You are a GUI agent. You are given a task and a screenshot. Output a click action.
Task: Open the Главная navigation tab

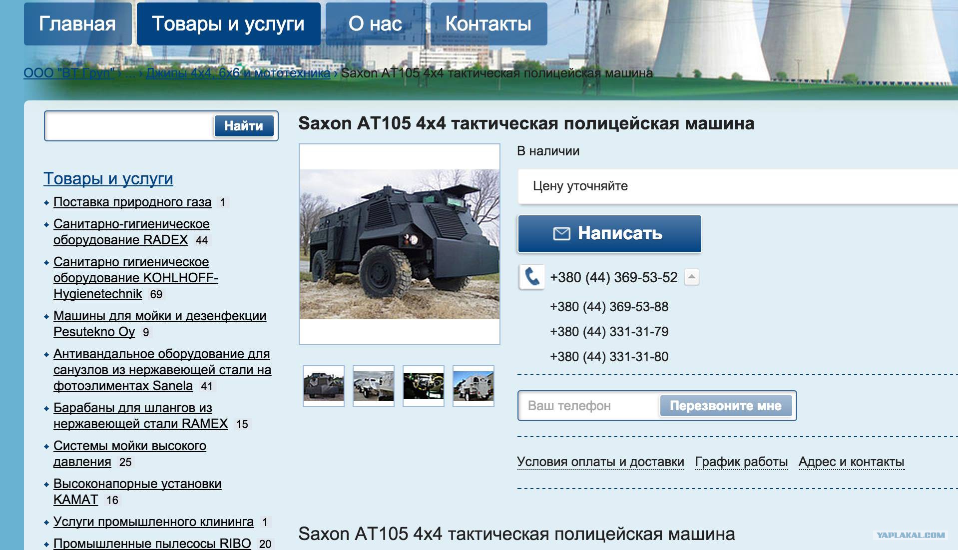click(x=77, y=24)
